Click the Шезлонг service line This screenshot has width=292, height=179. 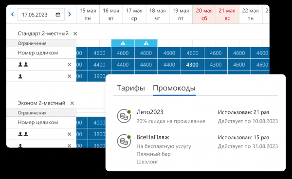click(x=147, y=161)
